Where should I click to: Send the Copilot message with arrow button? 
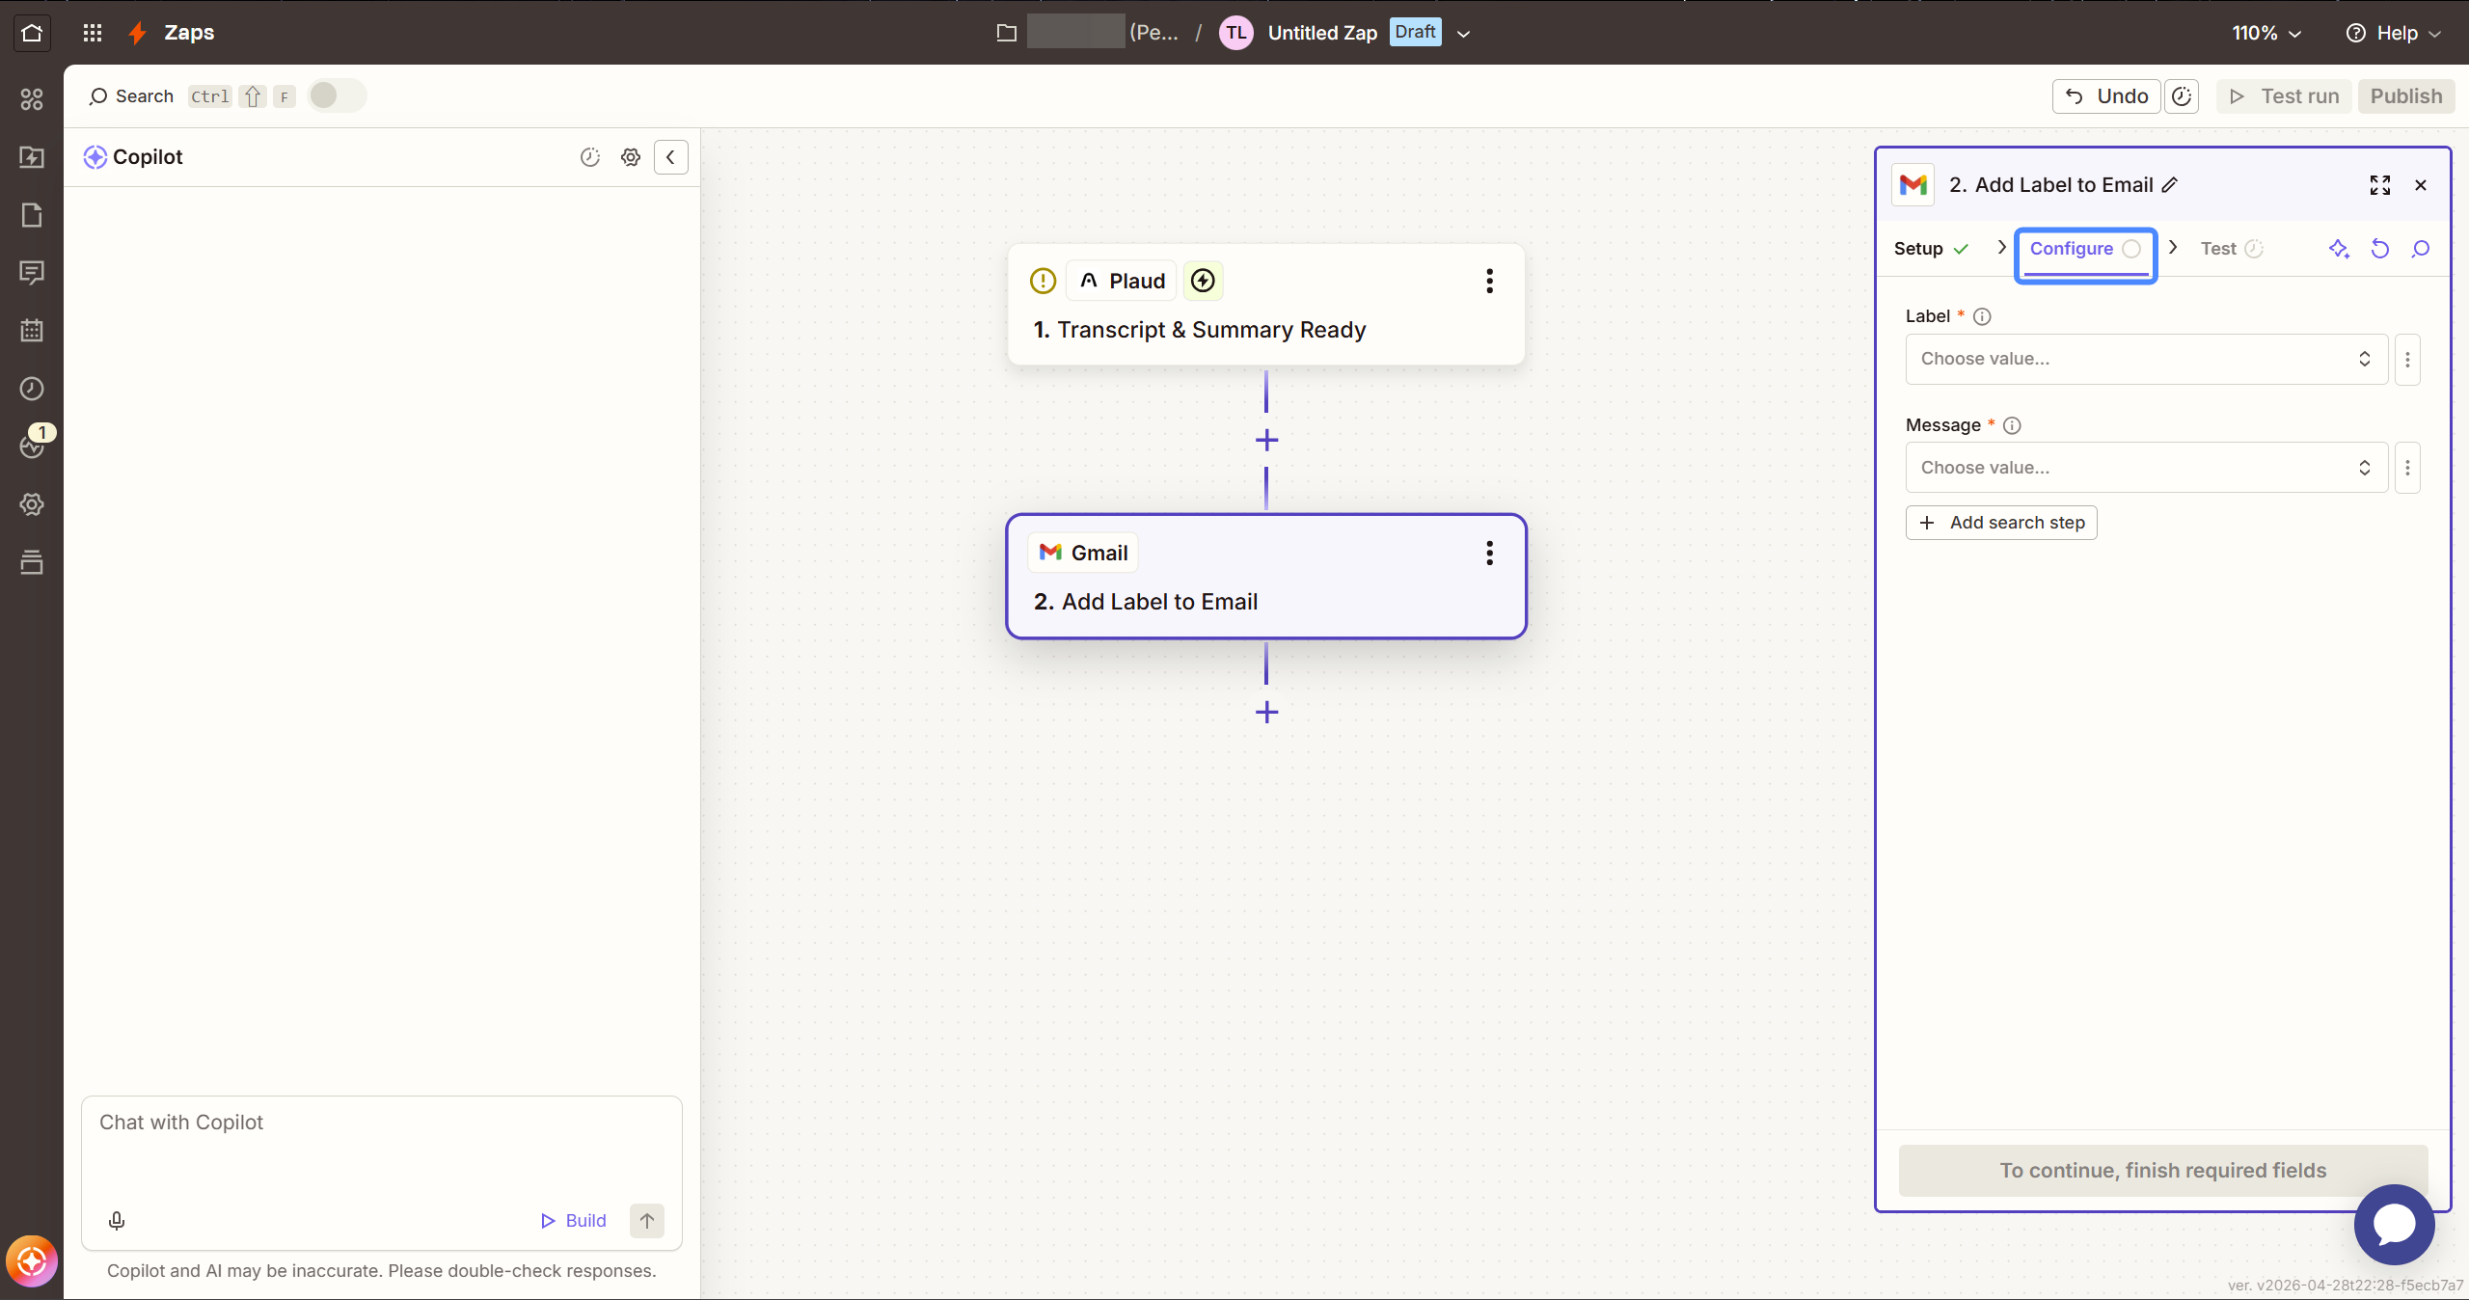coord(647,1221)
